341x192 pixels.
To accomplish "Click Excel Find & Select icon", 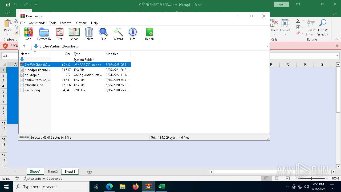I will [x=323, y=28].
